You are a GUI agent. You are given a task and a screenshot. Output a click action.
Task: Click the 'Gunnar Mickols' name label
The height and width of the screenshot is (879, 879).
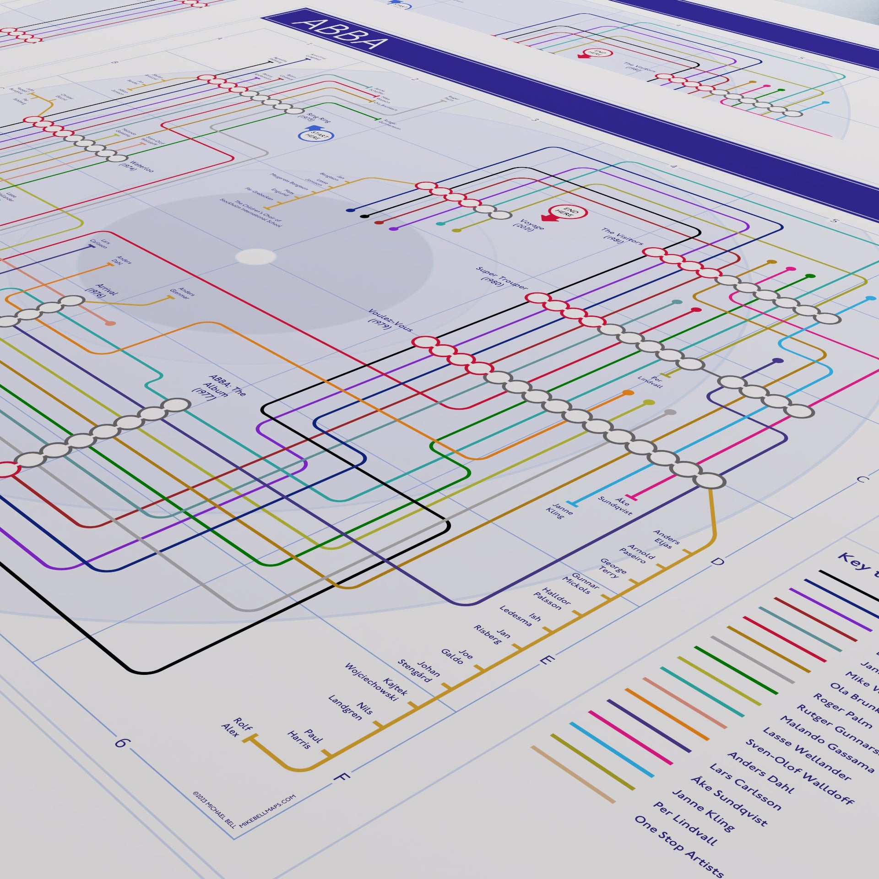point(581,583)
